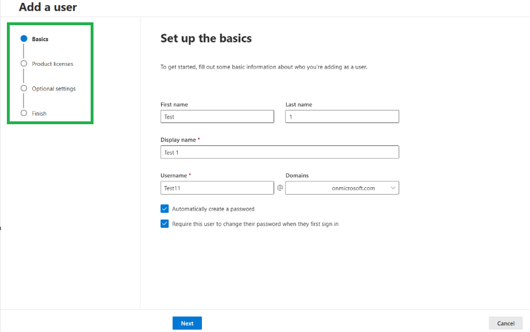The image size is (530, 332).
Task: Click the 'Username' label
Action: tap(174, 176)
